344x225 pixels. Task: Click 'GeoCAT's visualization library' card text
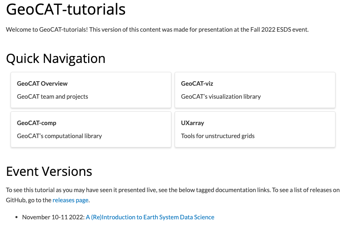pyautogui.click(x=221, y=97)
